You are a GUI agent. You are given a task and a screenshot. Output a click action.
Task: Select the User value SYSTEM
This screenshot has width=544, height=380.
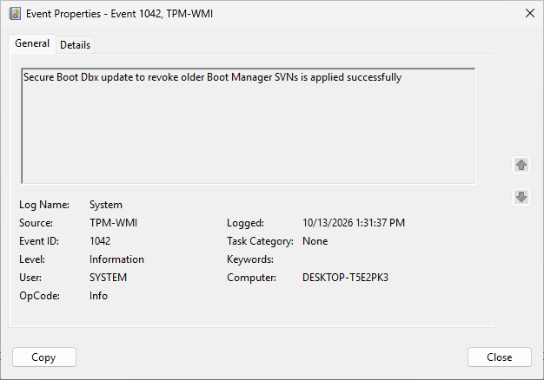108,278
